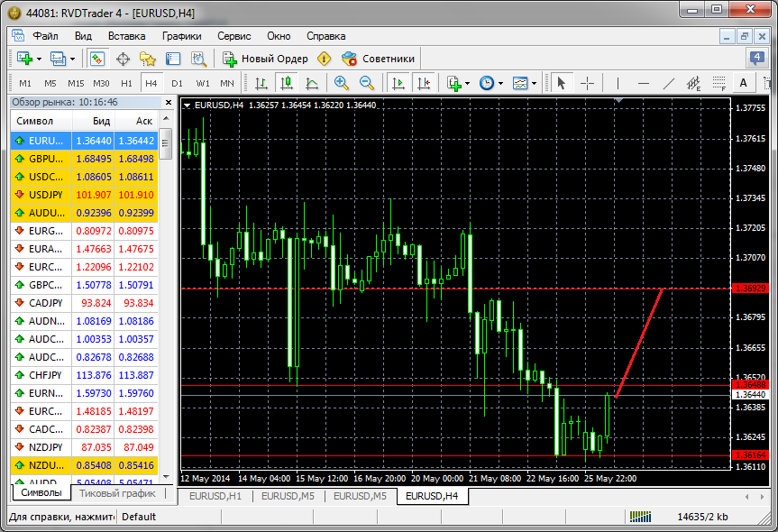Image resolution: width=778 pixels, height=532 pixels.
Task: Switch to the EURUSD,H1 chart tab
Action: click(215, 496)
